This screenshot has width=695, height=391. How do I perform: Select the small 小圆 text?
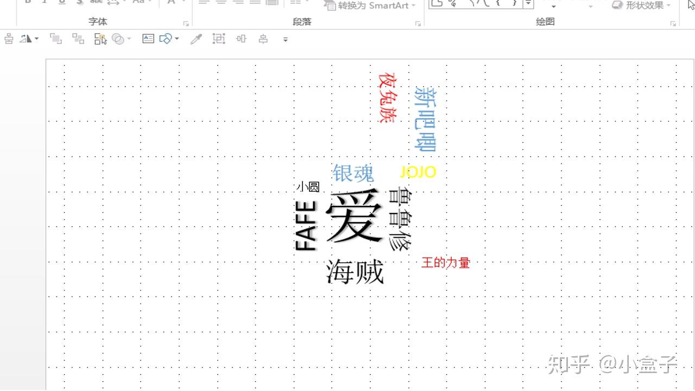click(308, 187)
